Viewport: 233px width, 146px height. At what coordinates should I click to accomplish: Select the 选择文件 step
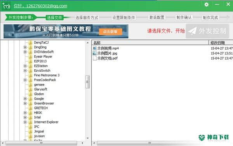coord(54,18)
